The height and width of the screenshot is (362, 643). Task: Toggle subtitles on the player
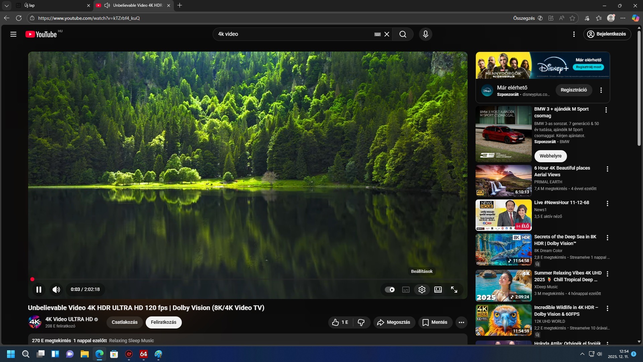tap(406, 290)
